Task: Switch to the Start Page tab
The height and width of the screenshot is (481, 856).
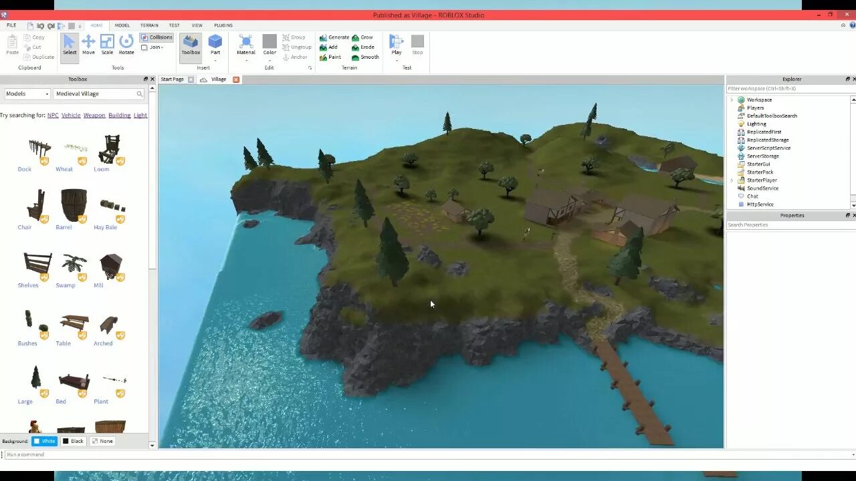Action: pos(173,79)
